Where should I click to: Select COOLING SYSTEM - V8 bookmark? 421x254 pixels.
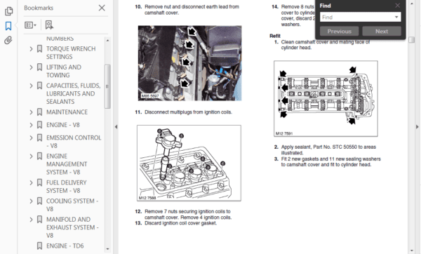click(x=72, y=205)
